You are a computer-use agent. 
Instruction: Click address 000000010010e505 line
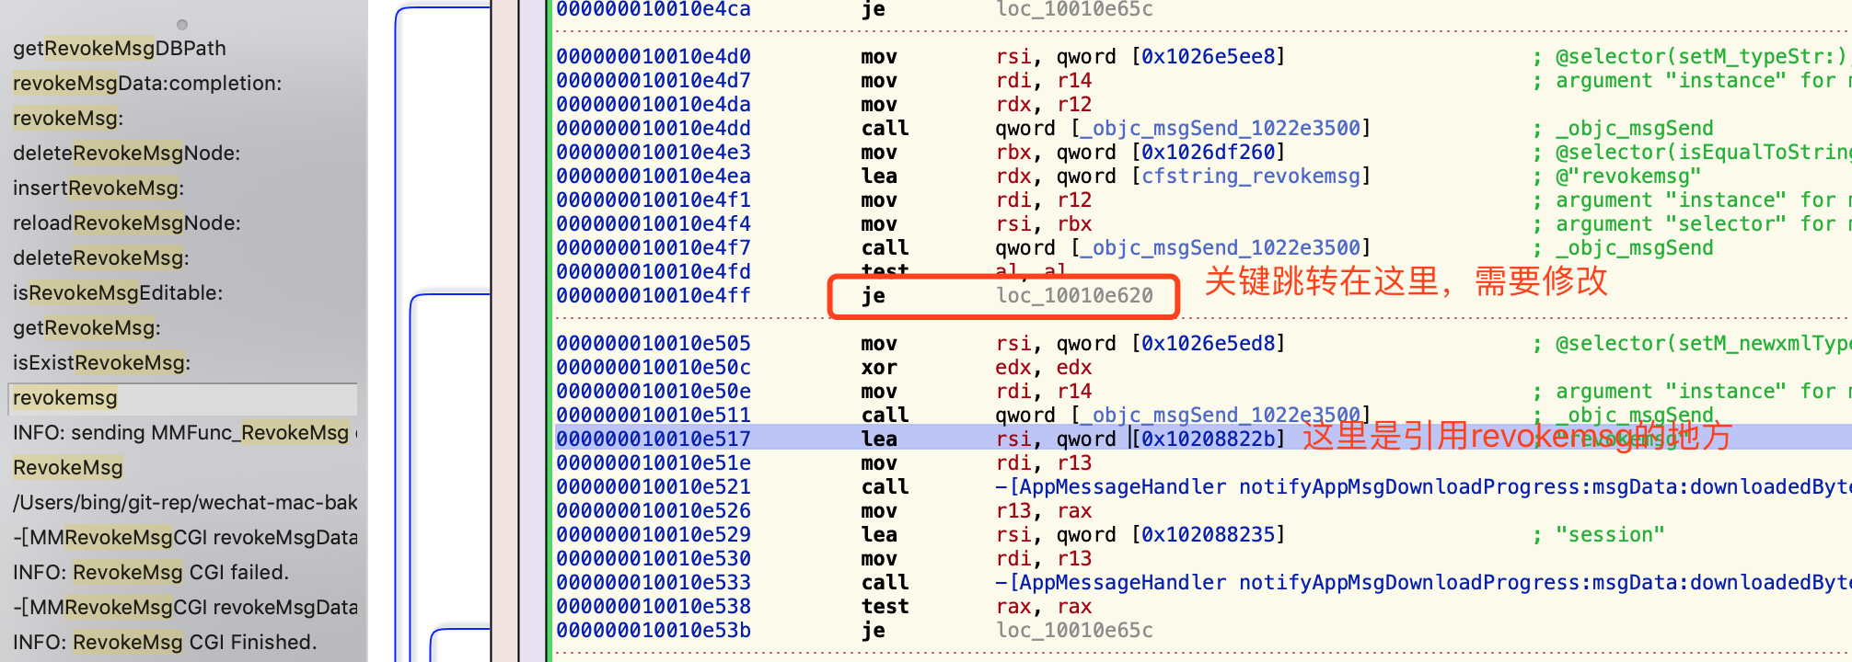[654, 343]
